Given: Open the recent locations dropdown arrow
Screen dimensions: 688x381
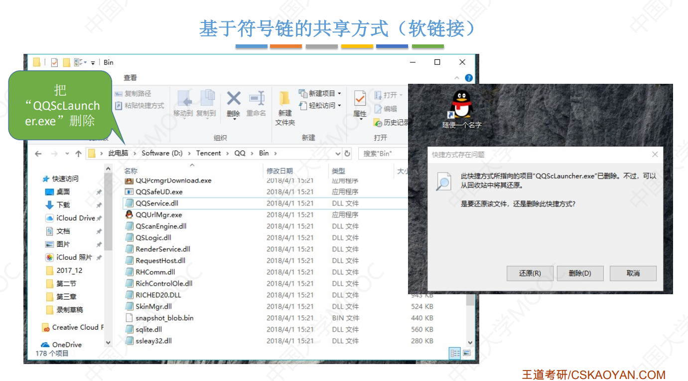Looking at the screenshot, I should [66, 154].
